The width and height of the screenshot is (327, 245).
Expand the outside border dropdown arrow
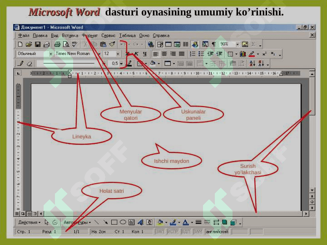pos(236,54)
